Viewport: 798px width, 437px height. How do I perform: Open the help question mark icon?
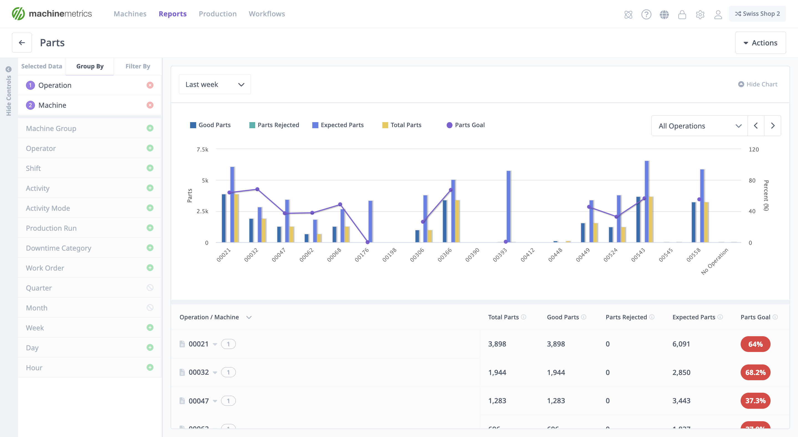pos(646,14)
